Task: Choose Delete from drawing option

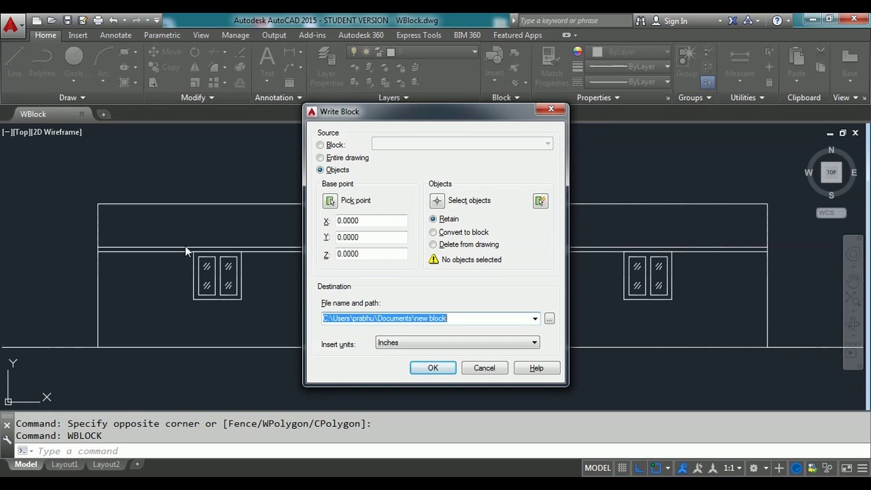Action: tap(433, 244)
